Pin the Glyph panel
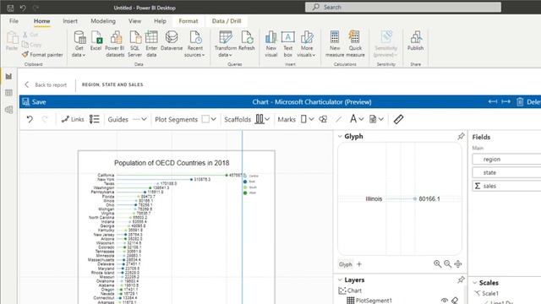This screenshot has height=304, width=541. (461, 136)
